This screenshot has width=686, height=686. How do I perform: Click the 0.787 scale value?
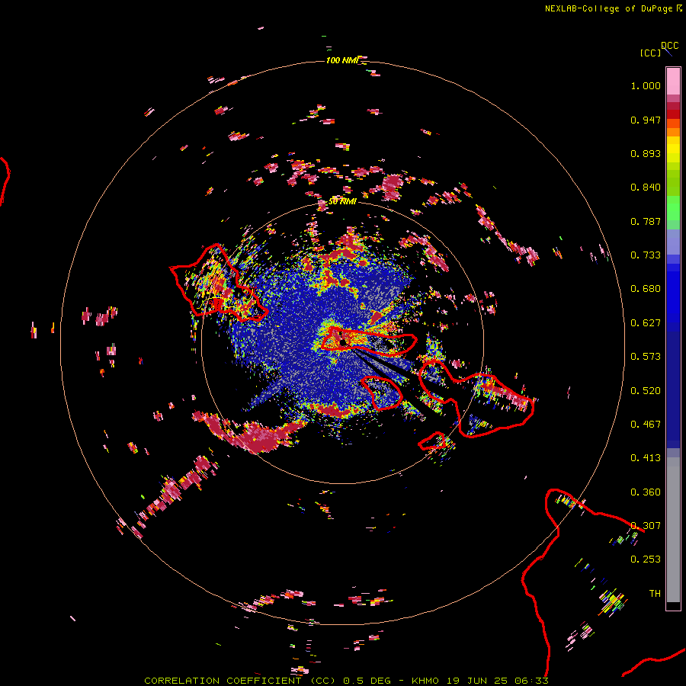(x=646, y=221)
